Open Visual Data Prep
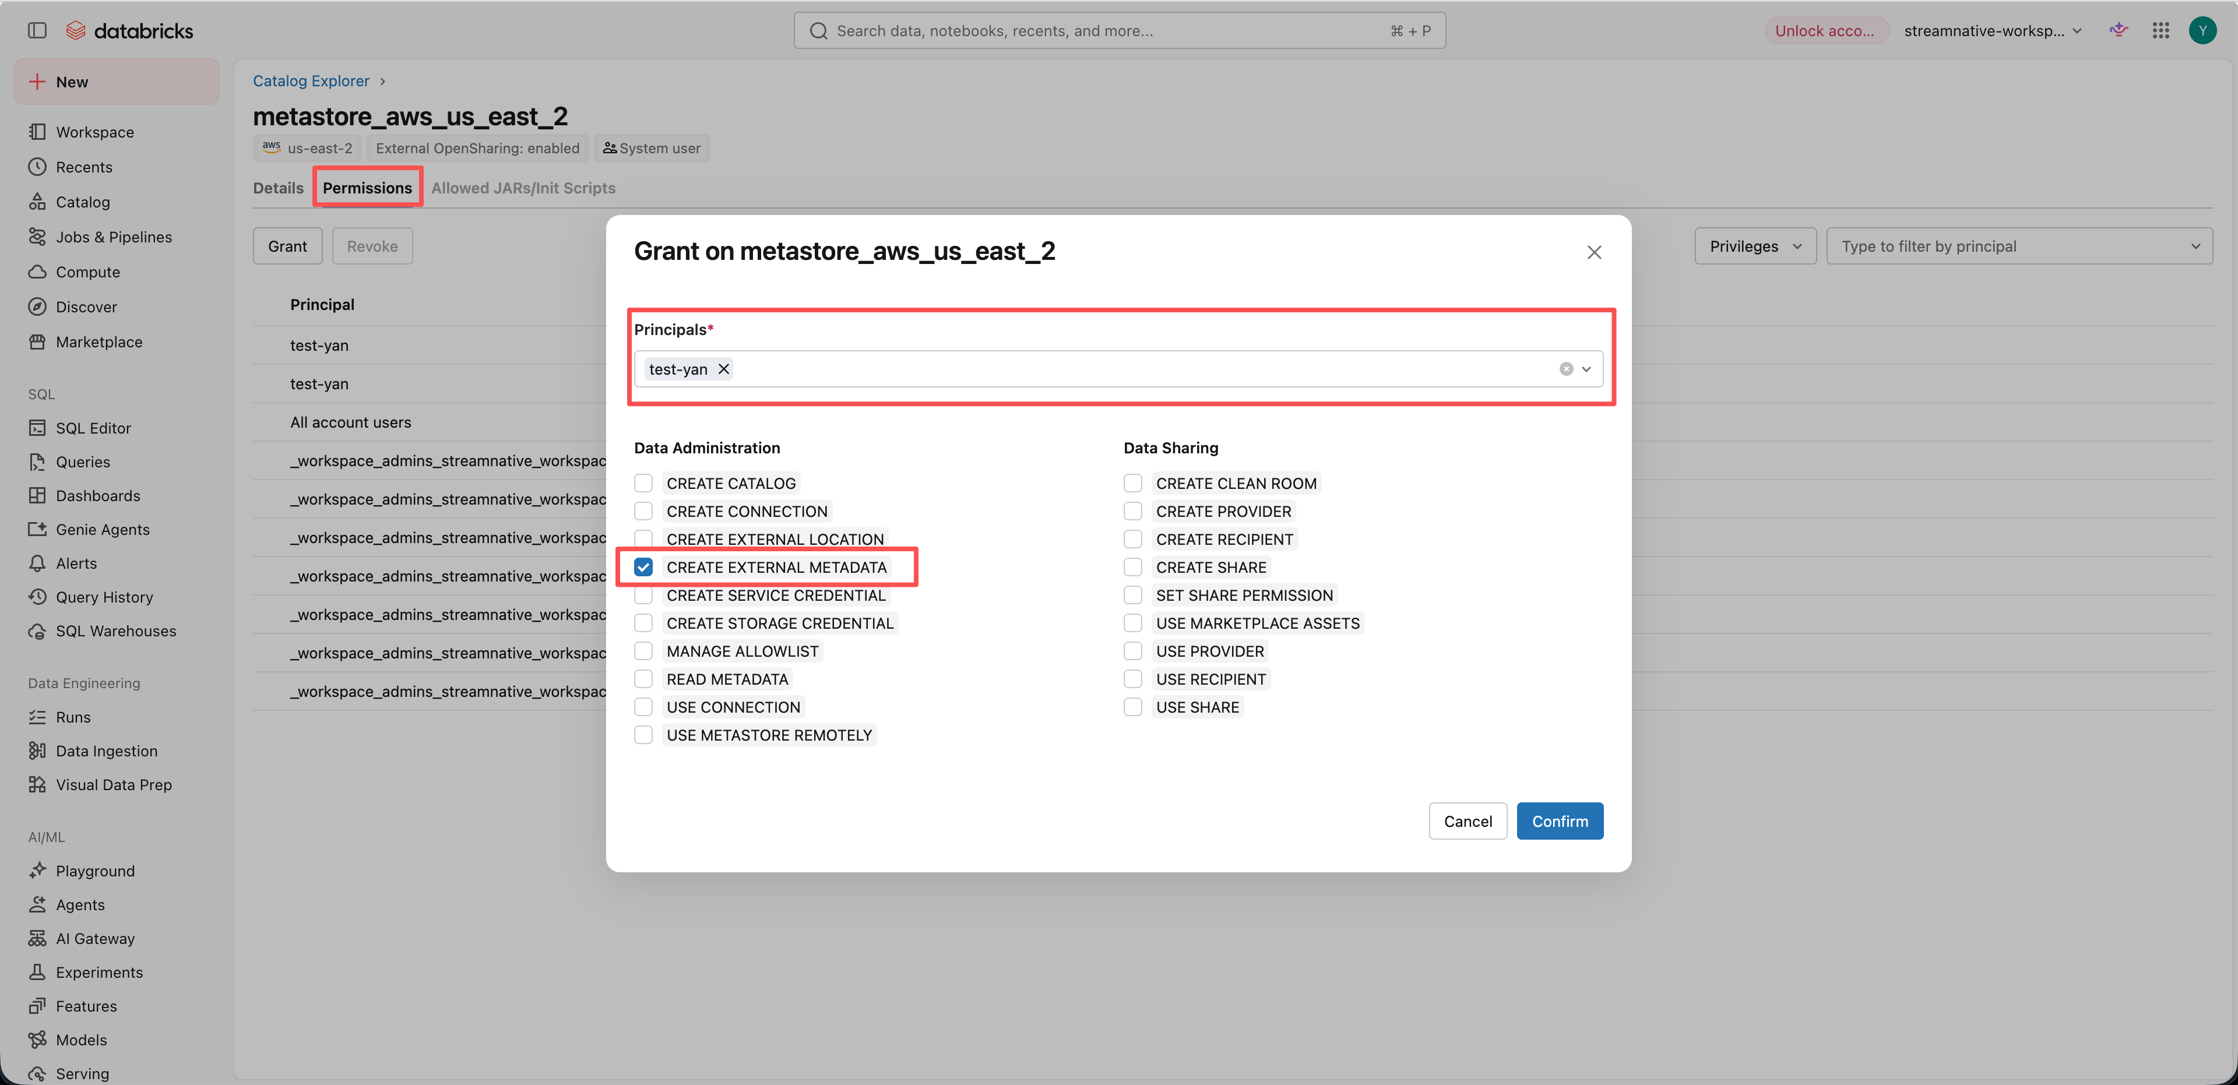 [114, 784]
